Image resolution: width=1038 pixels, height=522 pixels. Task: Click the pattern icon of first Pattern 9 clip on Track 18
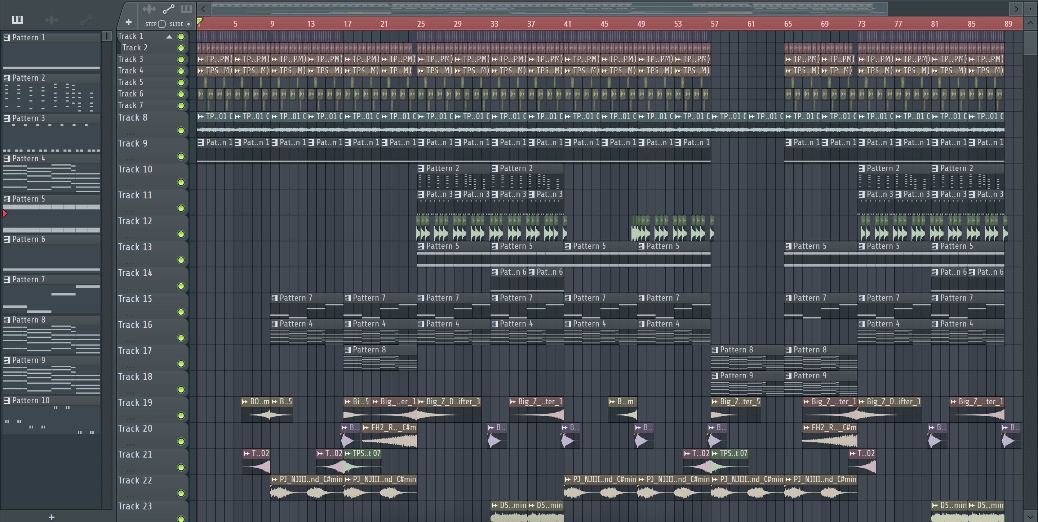pyautogui.click(x=715, y=376)
